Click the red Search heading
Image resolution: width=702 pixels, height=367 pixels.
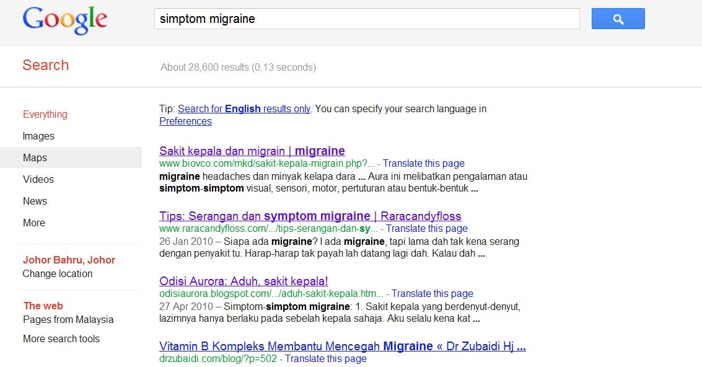click(x=46, y=66)
